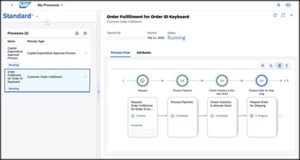Screen dimensions: 300x160
Task: Click the Process Type column header
Action: click(36, 41)
